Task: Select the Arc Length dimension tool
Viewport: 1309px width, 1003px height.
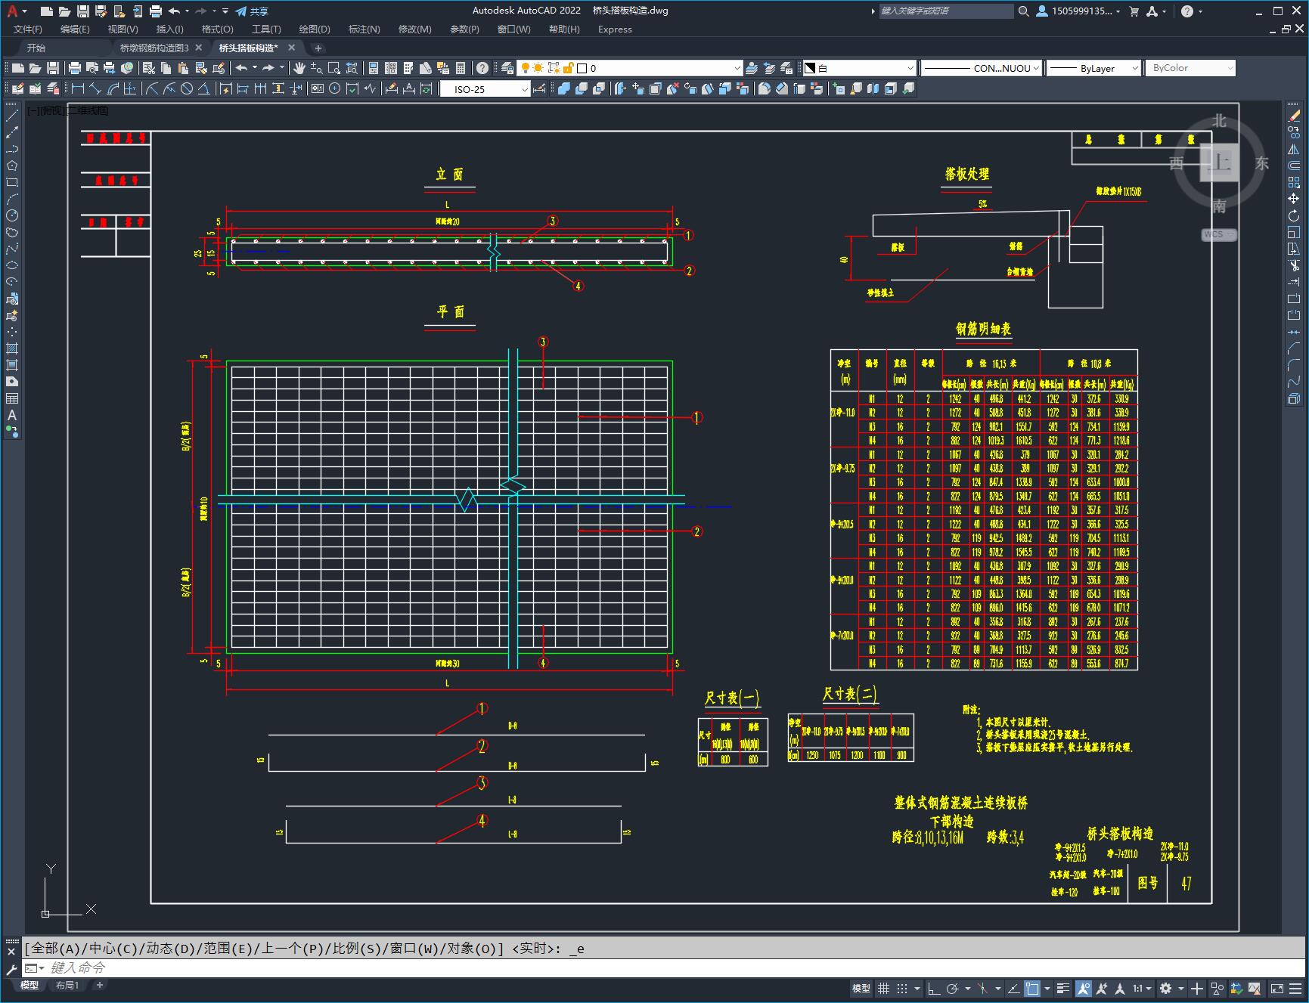Action: (113, 89)
